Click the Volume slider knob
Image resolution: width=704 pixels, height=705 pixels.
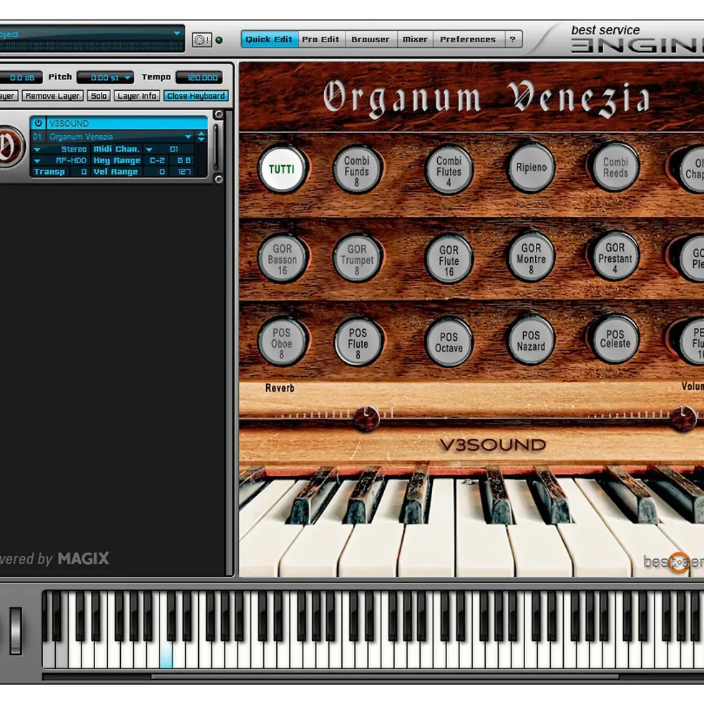pyautogui.click(x=683, y=417)
